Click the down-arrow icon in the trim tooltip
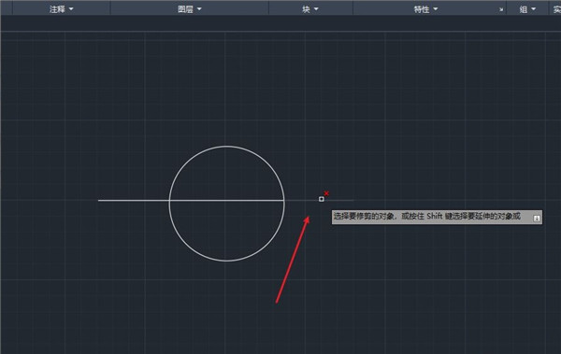The width and height of the screenshot is (561, 354). [537, 219]
